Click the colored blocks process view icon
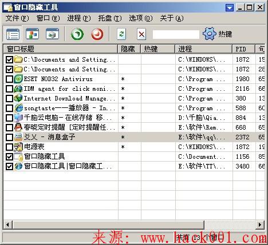The height and width of the screenshot is (245, 268). pos(32,34)
